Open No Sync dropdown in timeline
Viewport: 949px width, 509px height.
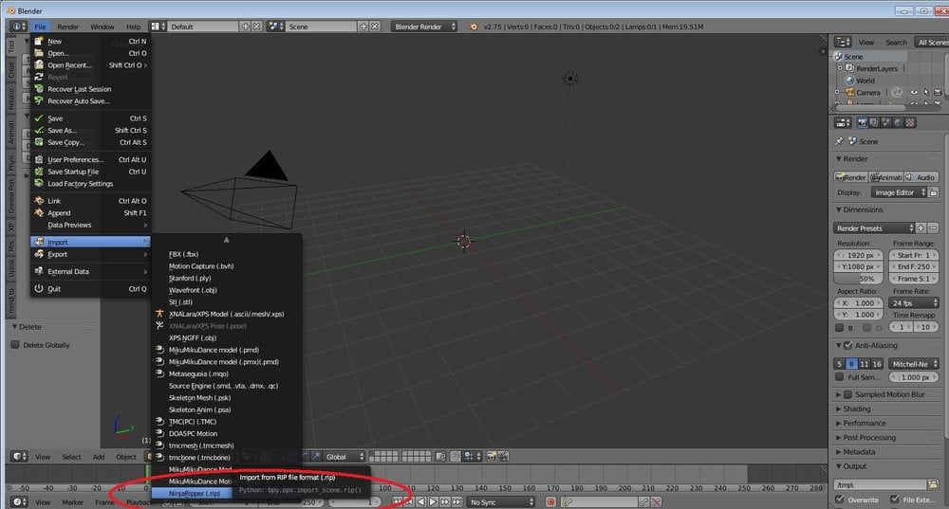[501, 501]
